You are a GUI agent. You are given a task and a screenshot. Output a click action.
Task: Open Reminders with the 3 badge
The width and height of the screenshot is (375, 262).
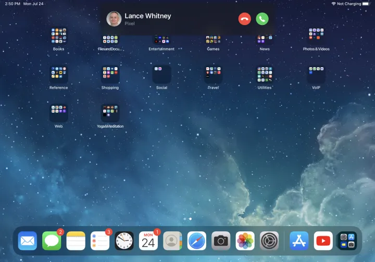coord(100,241)
